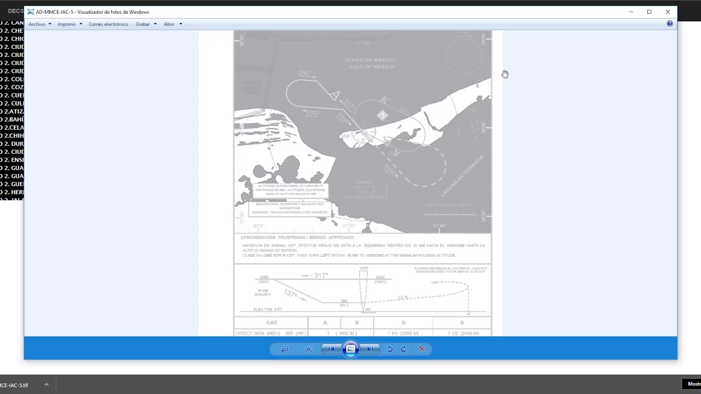The width and height of the screenshot is (701, 394).
Task: Go to the previous photo
Action: pos(331,349)
